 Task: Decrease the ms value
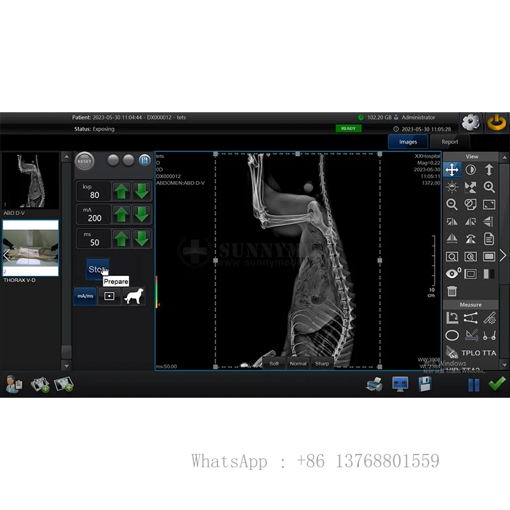[x=142, y=238]
